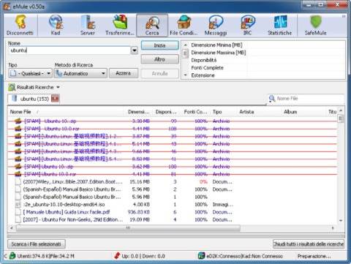Open the File Condivisi shared files window
The width and height of the screenshot is (351, 264).
184,26
